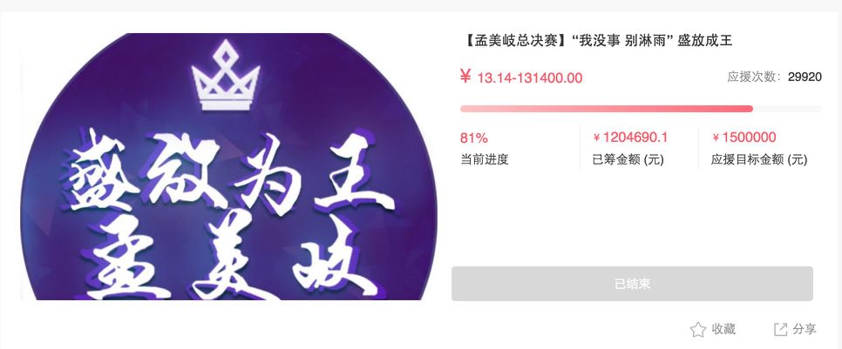Click the 应援目标金额 (元) label

click(x=759, y=160)
